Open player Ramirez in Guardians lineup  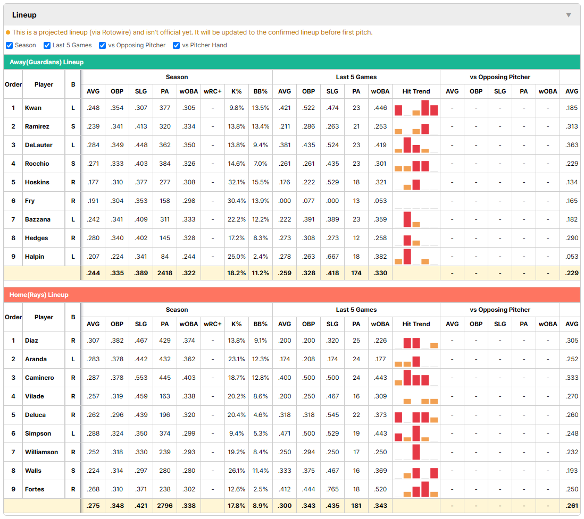[x=37, y=126]
